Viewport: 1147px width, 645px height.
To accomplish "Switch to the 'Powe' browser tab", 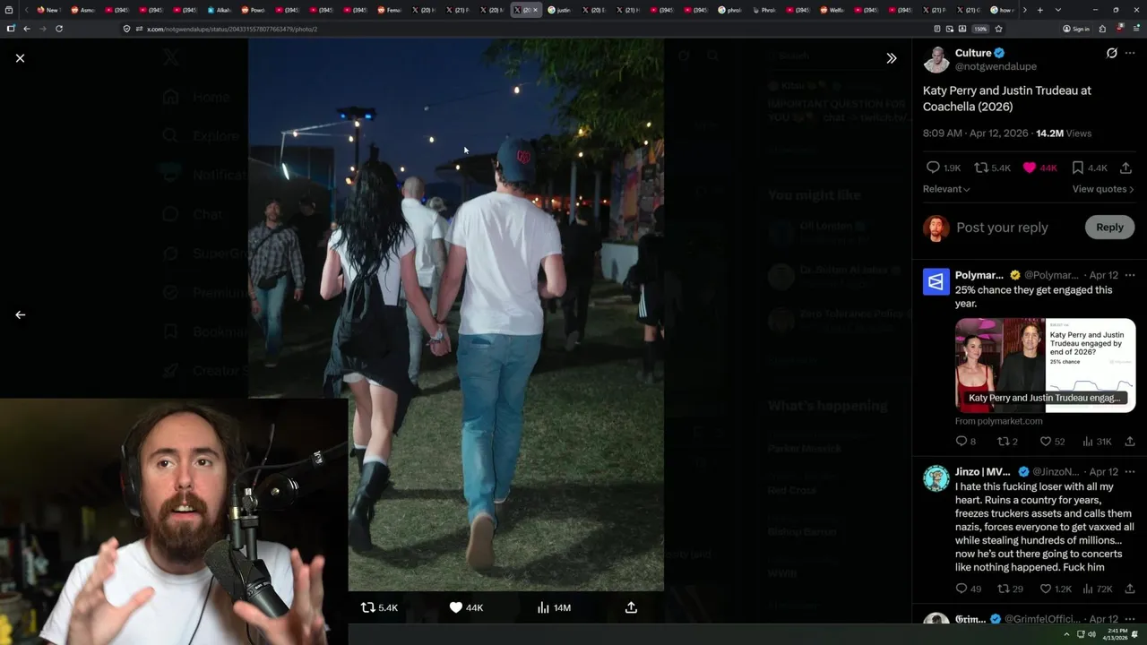I will (x=254, y=10).
